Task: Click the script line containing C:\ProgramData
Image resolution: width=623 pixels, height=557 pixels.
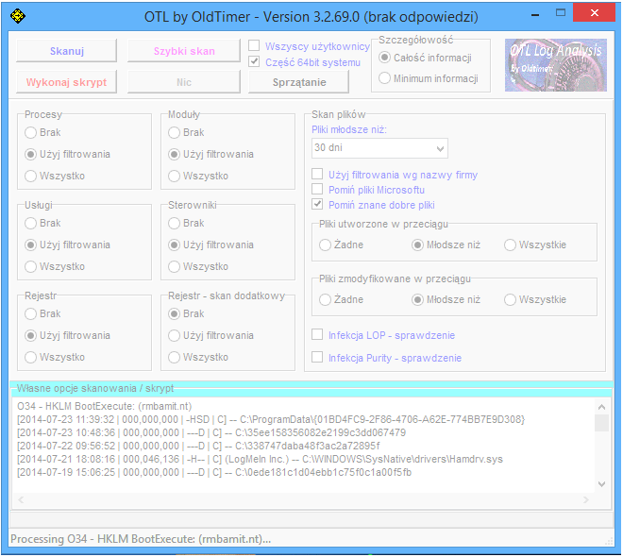Action: [271, 419]
